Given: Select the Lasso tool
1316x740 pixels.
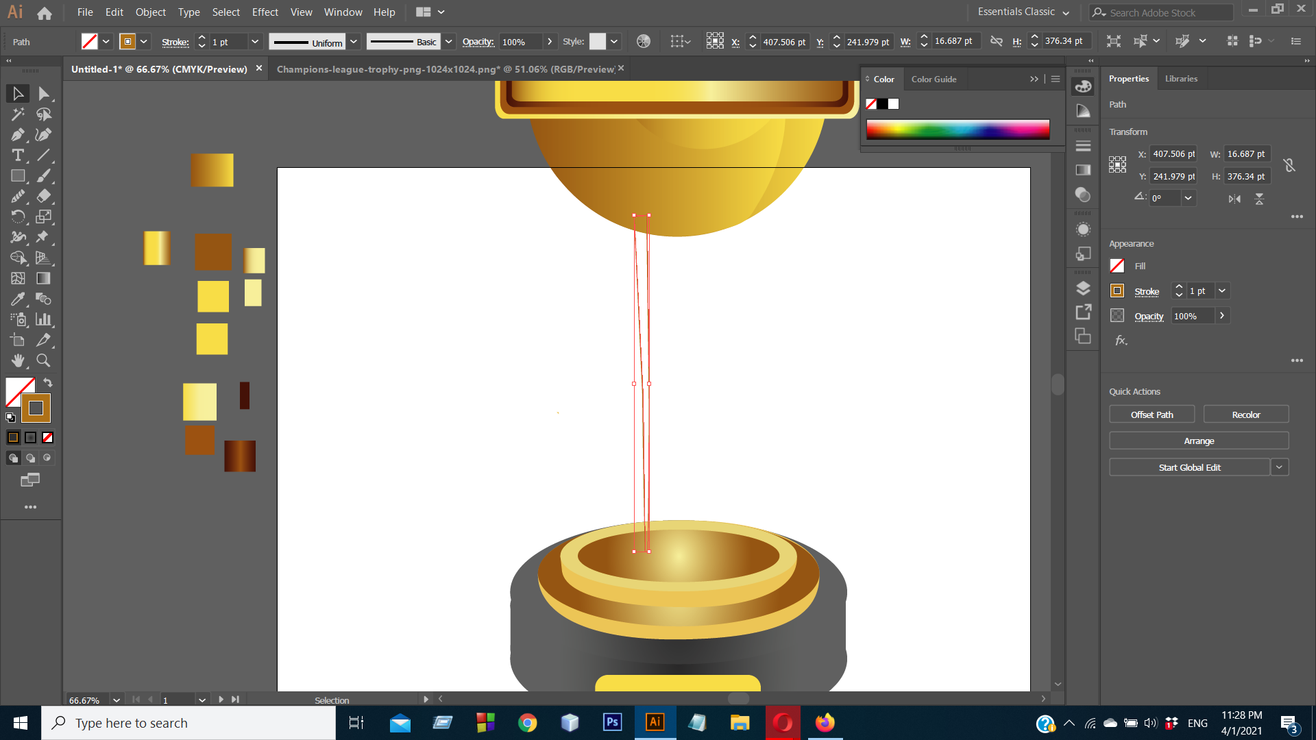Looking at the screenshot, I should coord(44,114).
